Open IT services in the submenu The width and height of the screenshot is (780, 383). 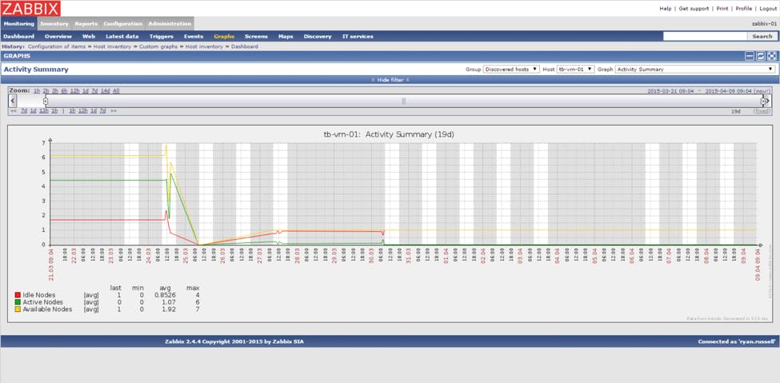[358, 36]
